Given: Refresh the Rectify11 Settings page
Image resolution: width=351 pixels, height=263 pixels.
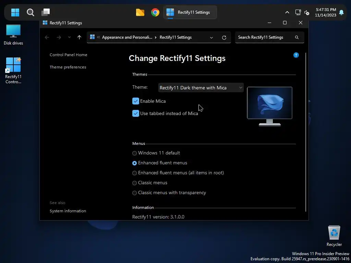Looking at the screenshot, I should click(224, 38).
